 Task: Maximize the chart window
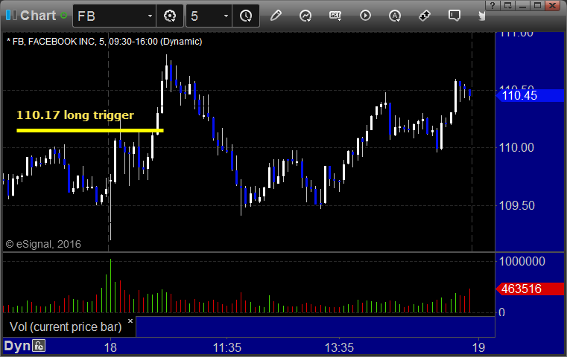point(537,5)
